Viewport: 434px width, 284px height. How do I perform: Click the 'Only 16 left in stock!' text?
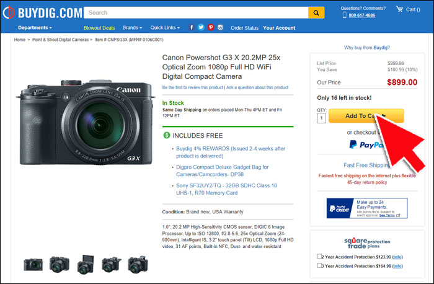click(344, 98)
